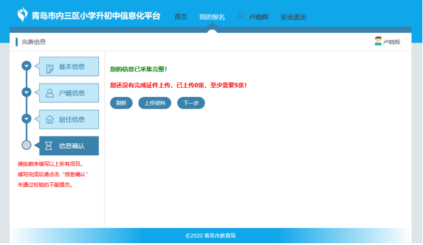Select the document icon on 基本信息 step
This screenshot has width=423, height=245.
coord(50,67)
